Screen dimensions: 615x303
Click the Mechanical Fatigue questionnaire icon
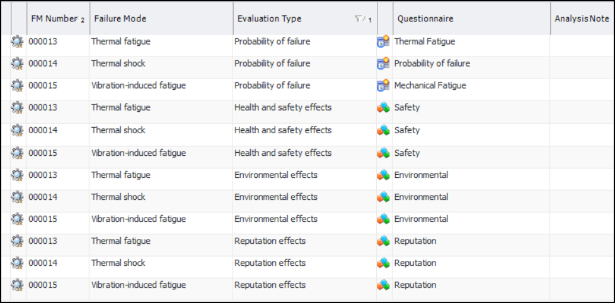pyautogui.click(x=383, y=85)
